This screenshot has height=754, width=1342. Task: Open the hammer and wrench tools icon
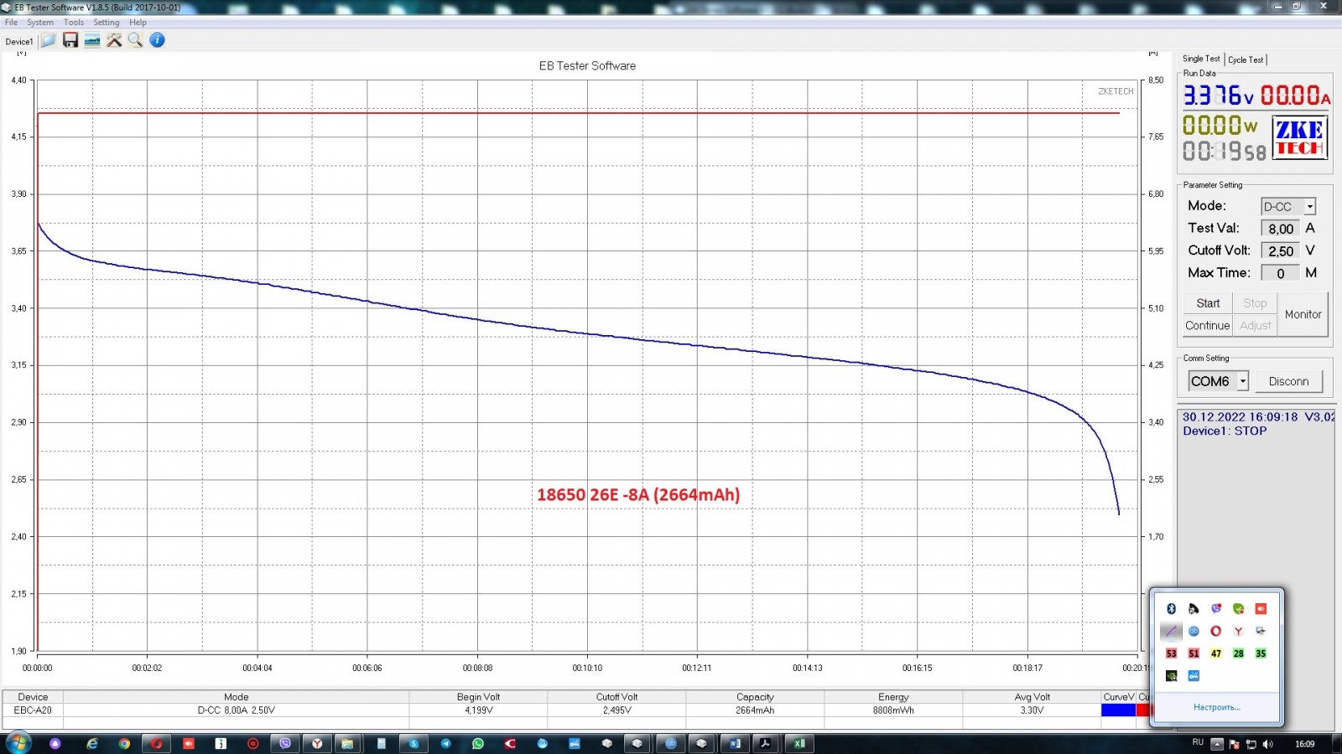click(114, 40)
